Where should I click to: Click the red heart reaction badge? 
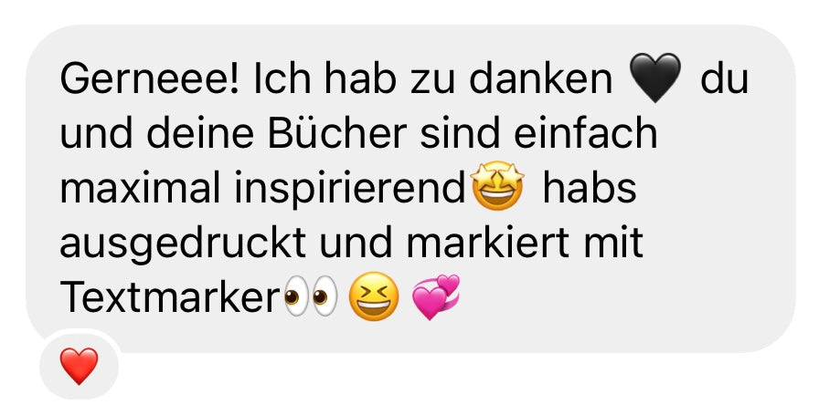[79, 366]
